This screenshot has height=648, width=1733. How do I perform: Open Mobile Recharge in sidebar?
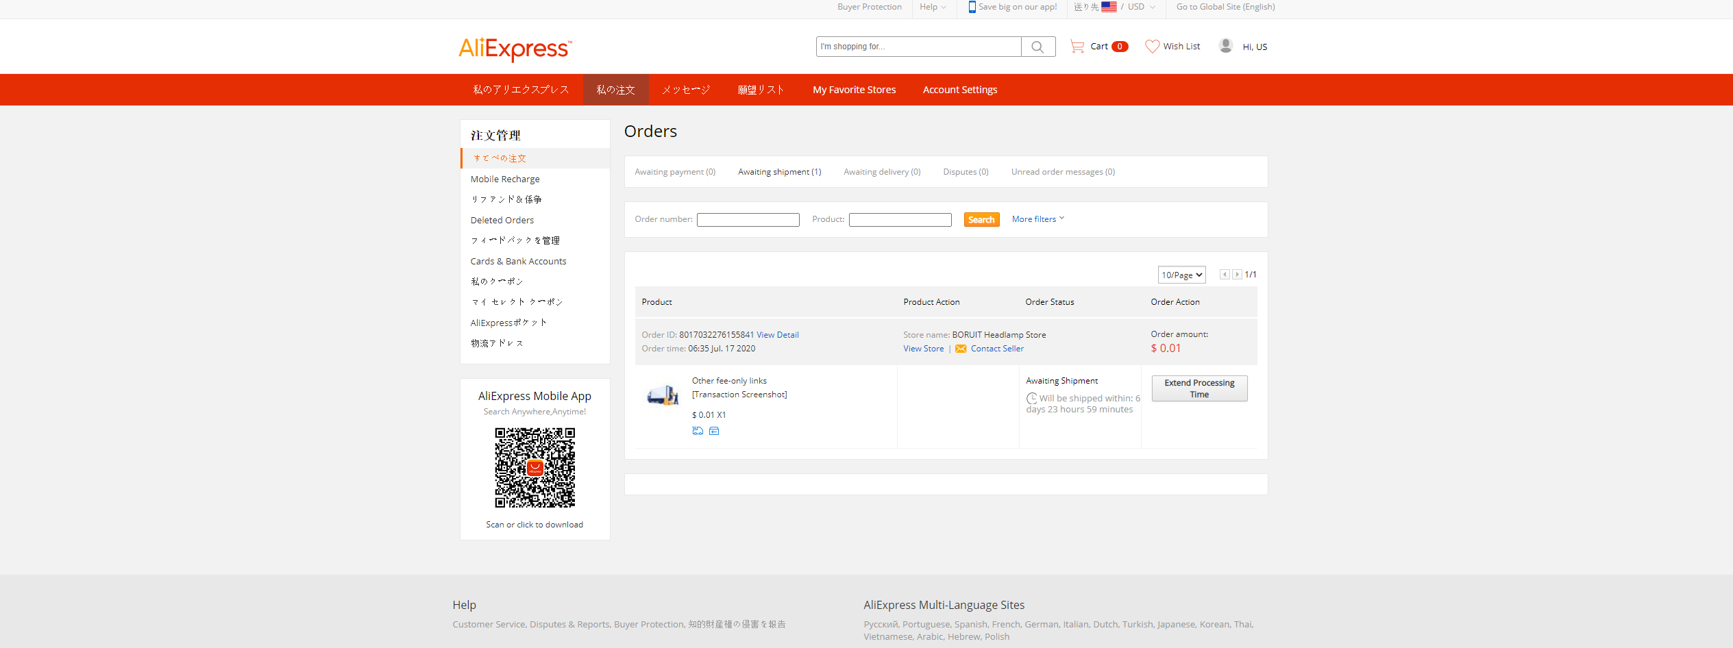(505, 179)
